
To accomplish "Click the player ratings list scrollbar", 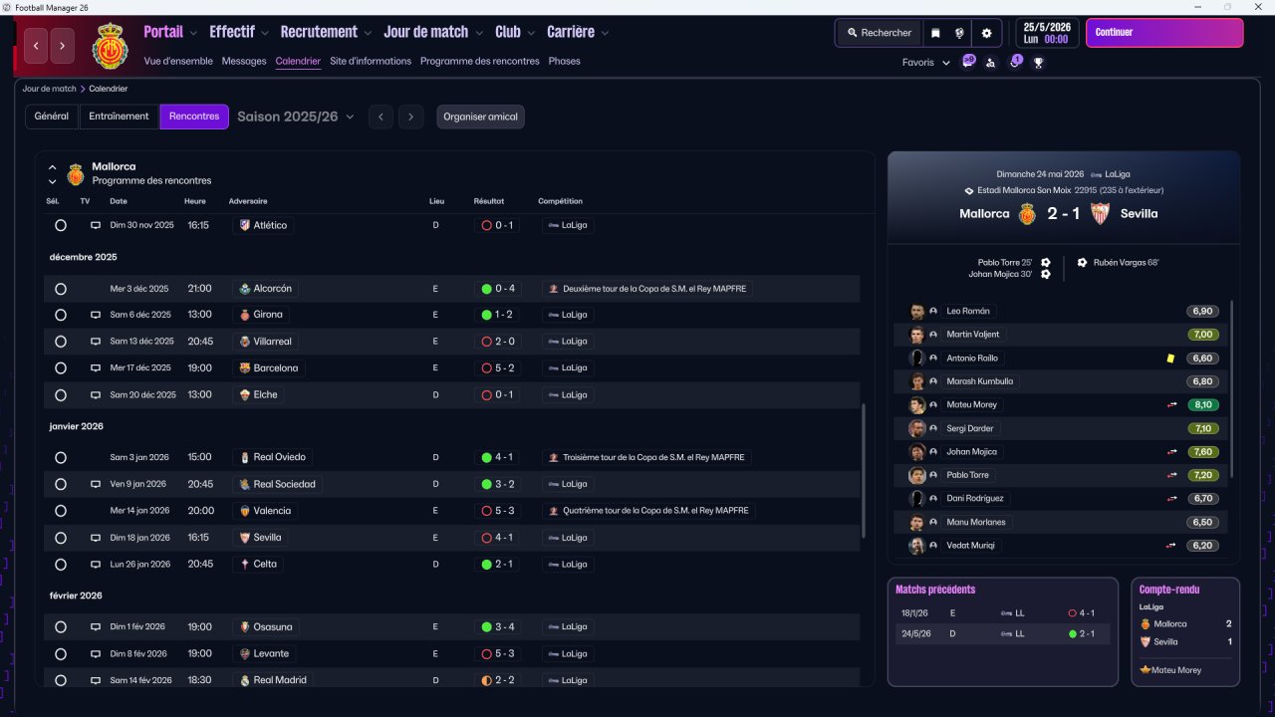I will (1232, 388).
